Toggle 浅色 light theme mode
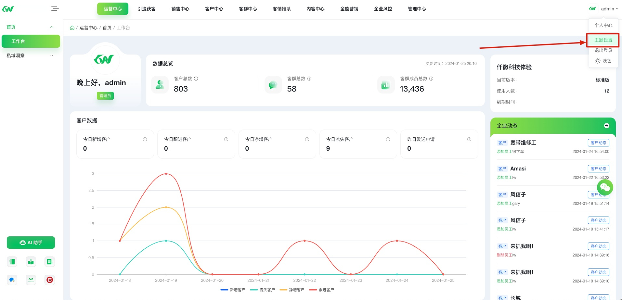 click(603, 61)
